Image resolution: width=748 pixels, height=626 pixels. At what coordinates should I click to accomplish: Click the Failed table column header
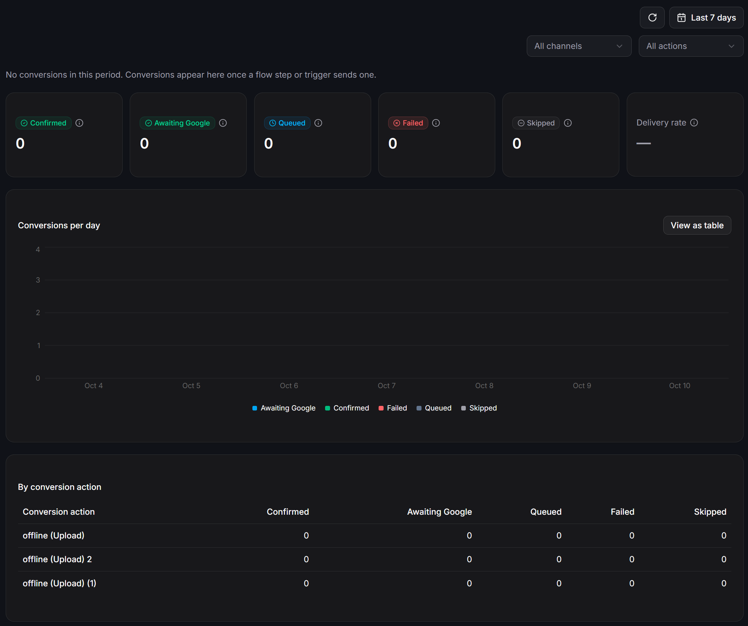click(x=622, y=512)
